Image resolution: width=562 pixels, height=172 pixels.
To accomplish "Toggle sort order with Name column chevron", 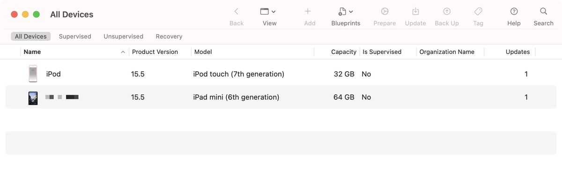I will point(123,52).
